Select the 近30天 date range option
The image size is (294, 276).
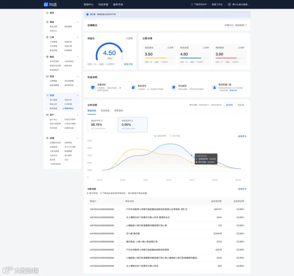click(x=229, y=105)
